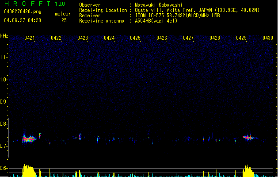Select the filename 0406270420.png
Viewport: 278px width, 177px height.
[23, 12]
